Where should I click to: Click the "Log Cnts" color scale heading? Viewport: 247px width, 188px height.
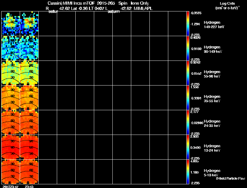(227, 3)
